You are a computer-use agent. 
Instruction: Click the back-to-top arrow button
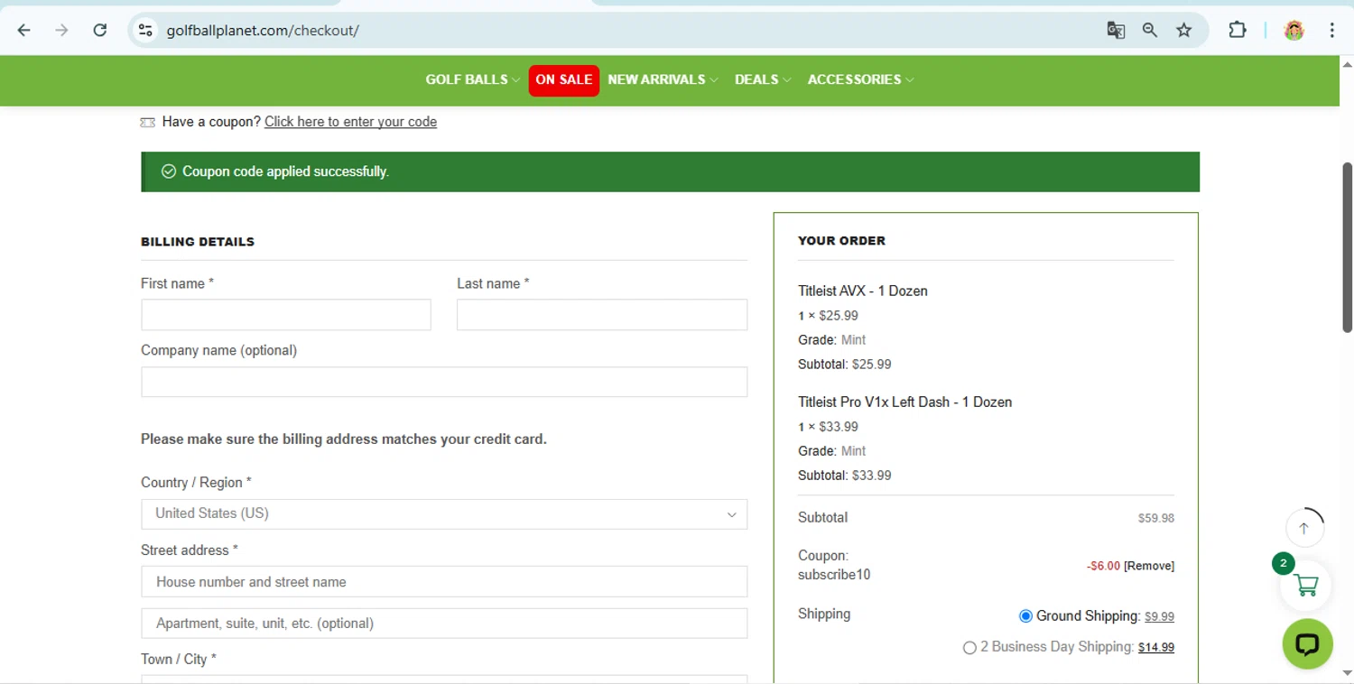pyautogui.click(x=1304, y=528)
